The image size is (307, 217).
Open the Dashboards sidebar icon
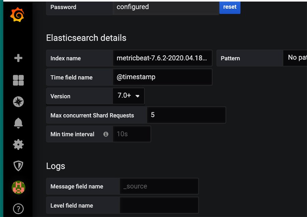(x=18, y=80)
